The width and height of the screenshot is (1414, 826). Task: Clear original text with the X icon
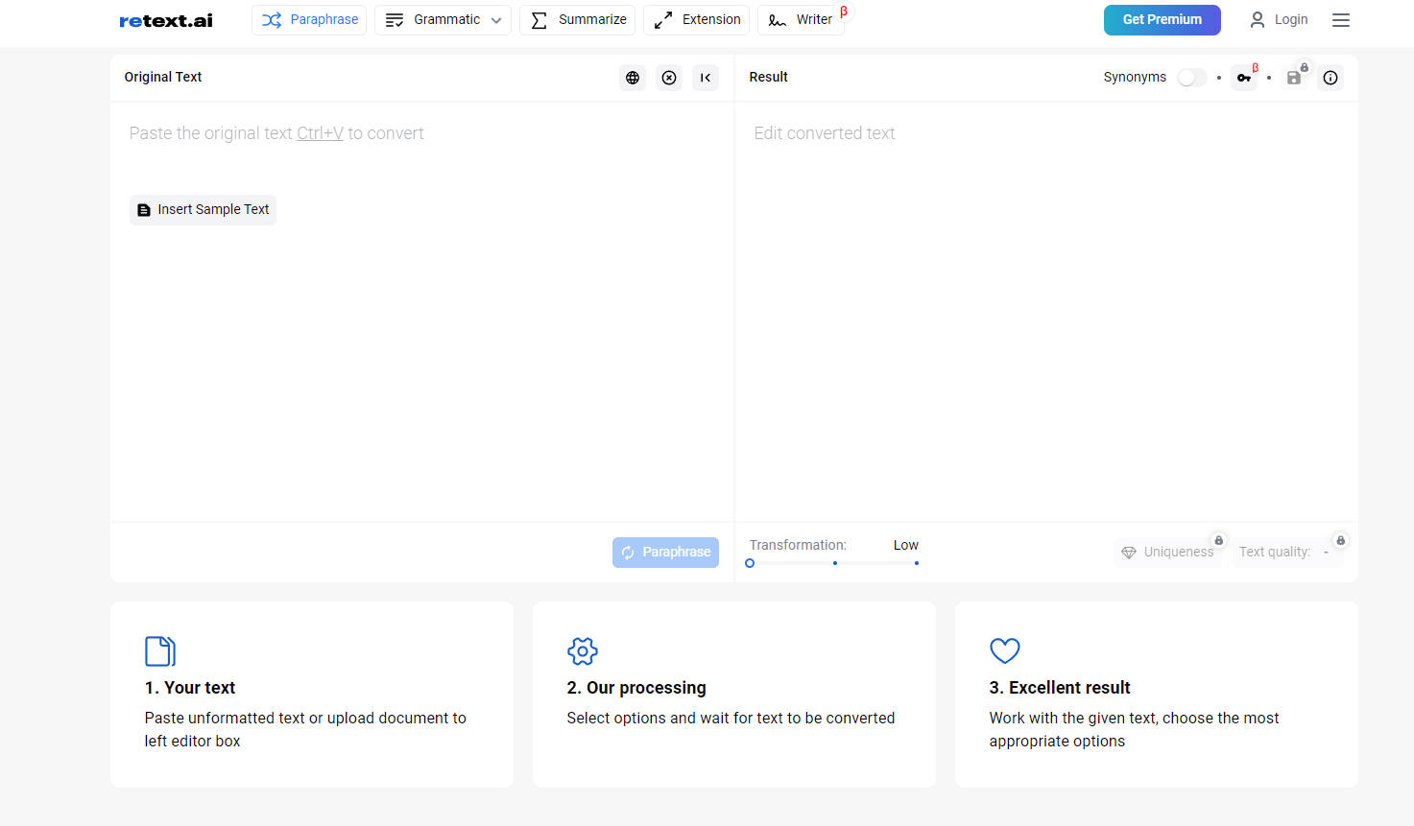point(669,78)
